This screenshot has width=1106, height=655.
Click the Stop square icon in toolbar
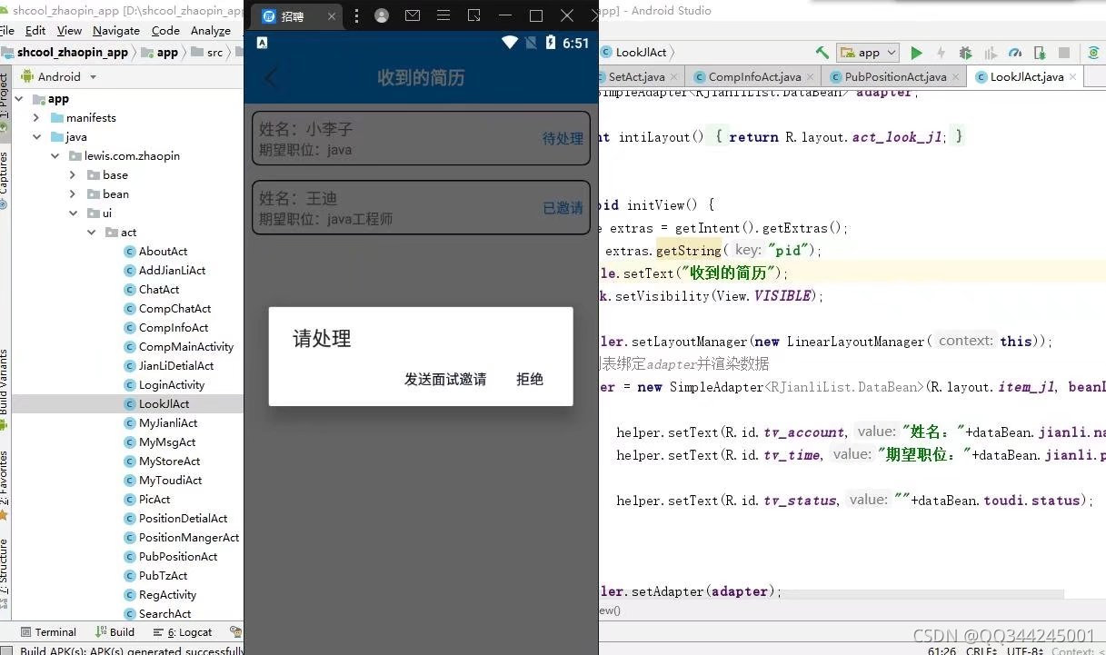1064,53
